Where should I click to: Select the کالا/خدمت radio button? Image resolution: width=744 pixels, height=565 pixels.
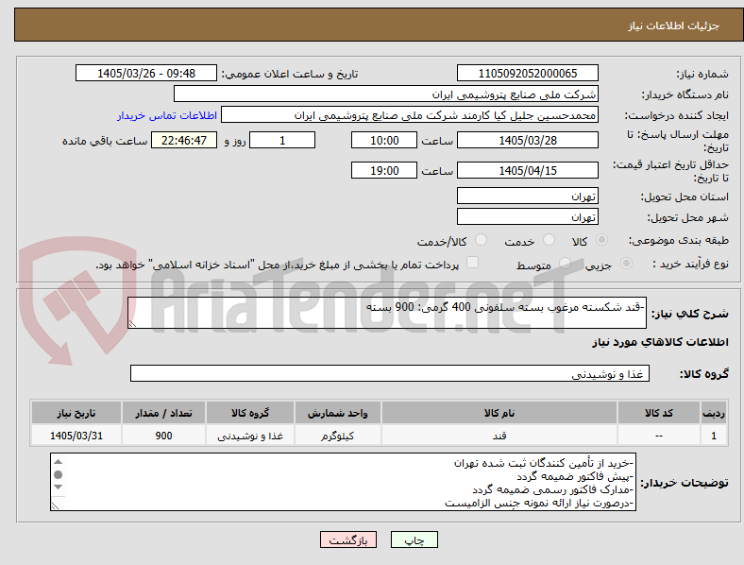tap(482, 240)
